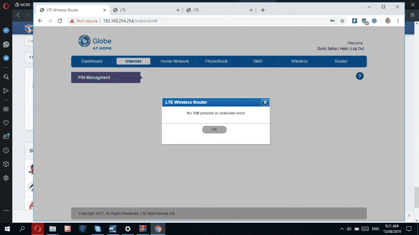Open the saved password key icon

point(332,21)
